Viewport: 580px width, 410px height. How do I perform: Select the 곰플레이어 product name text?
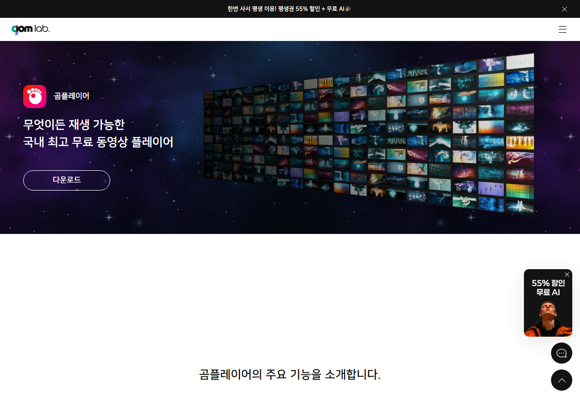point(72,96)
